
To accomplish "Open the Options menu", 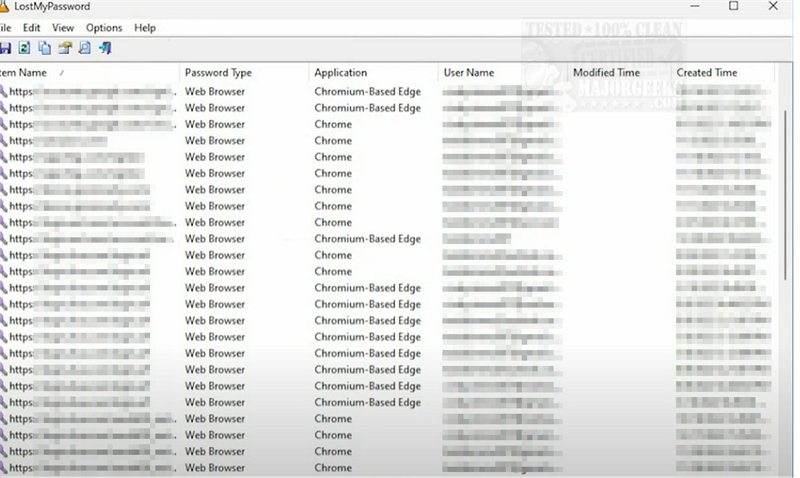I will click(x=104, y=28).
